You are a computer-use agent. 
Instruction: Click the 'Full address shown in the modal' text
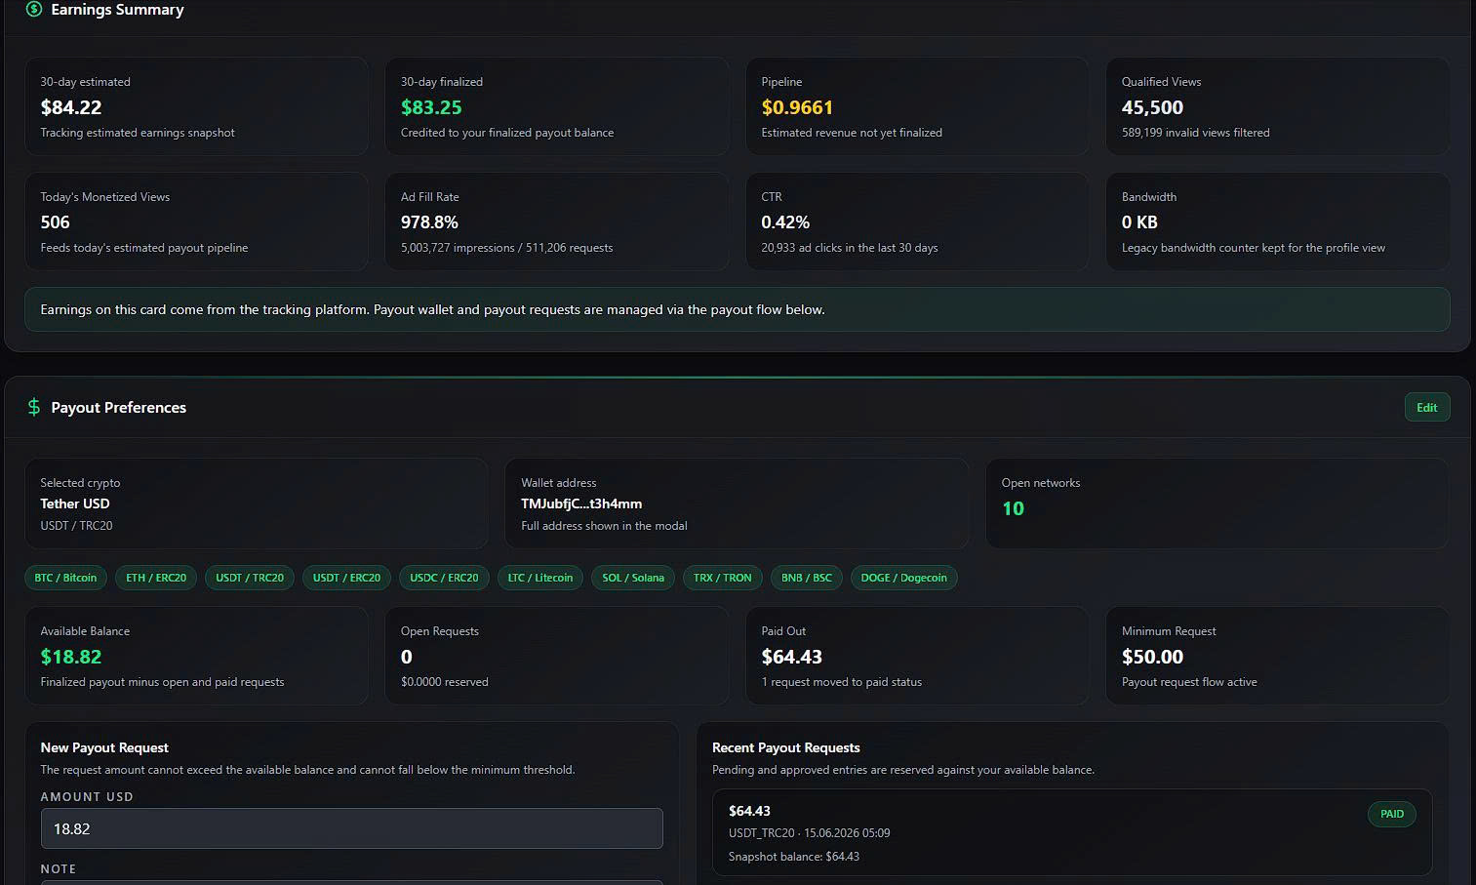(x=604, y=526)
